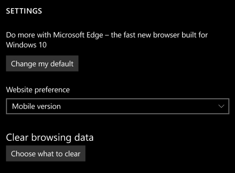Image resolution: width=235 pixels, height=173 pixels.
Task: Click the SETTINGS heading
Action: [24, 11]
